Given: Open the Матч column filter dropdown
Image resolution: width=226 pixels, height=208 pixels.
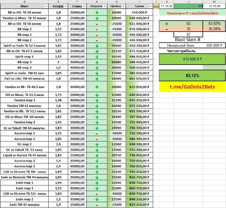Looking at the screenshot, I should [x=46, y=6].
